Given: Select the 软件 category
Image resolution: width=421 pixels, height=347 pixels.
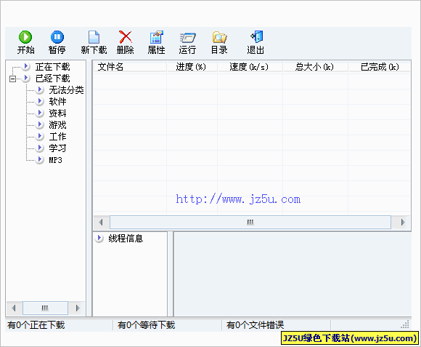Looking at the screenshot, I should coord(57,102).
